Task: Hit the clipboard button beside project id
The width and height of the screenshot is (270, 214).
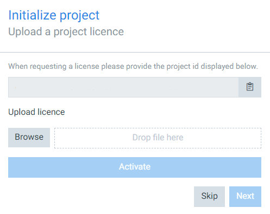Action: tap(250, 87)
